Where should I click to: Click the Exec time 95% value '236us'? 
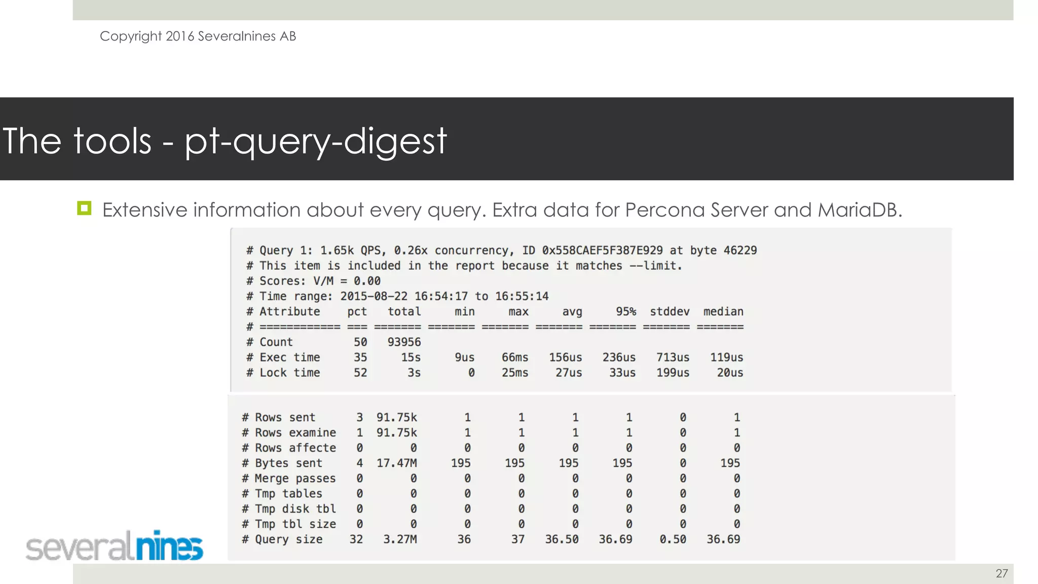[x=619, y=357]
